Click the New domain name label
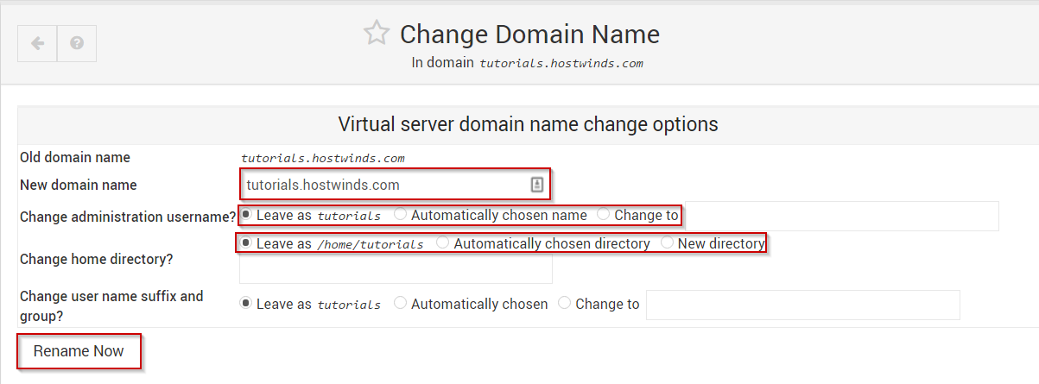Screen dimensions: 1039x384 pos(79,185)
